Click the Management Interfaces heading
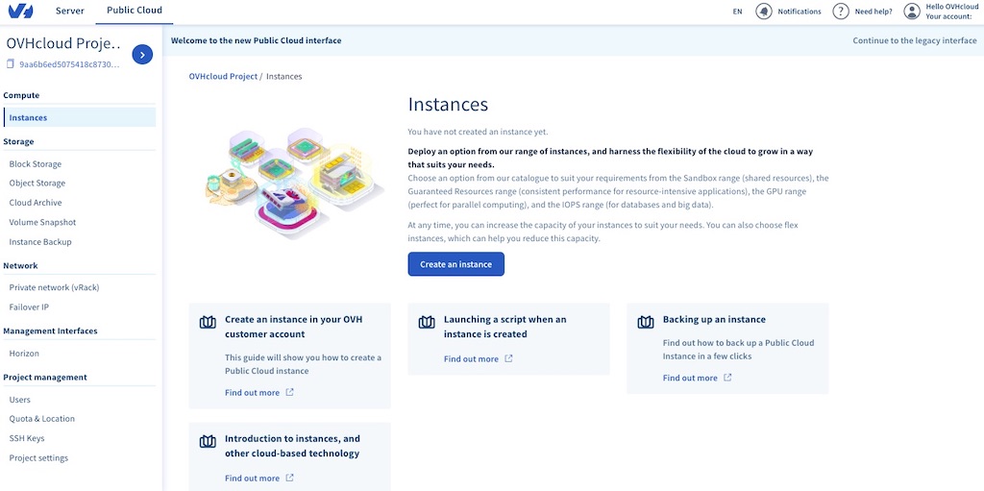 pos(50,331)
